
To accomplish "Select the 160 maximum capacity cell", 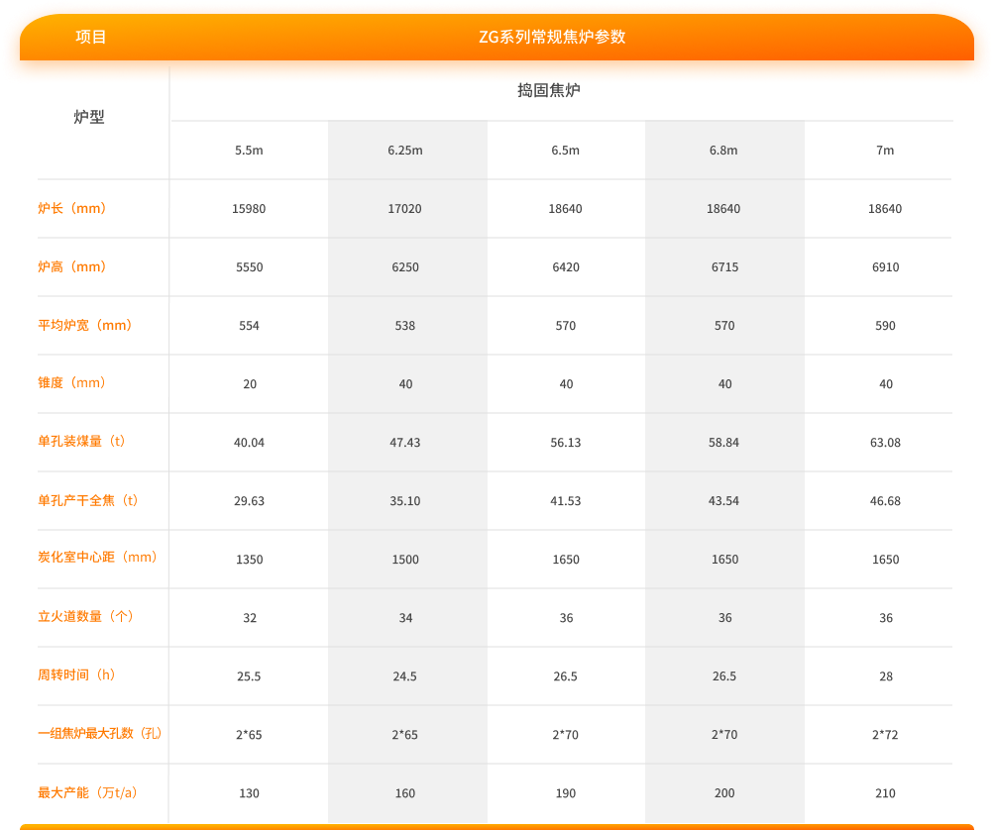I will click(405, 793).
